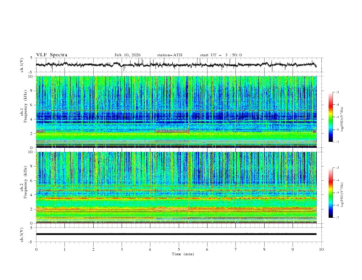This screenshot has width=362, height=280.
Task: Click the station=ATH label
Action: tap(170, 55)
